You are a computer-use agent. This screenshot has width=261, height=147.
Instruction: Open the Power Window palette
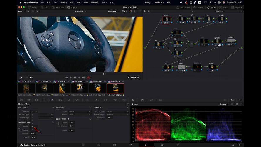click(105, 100)
